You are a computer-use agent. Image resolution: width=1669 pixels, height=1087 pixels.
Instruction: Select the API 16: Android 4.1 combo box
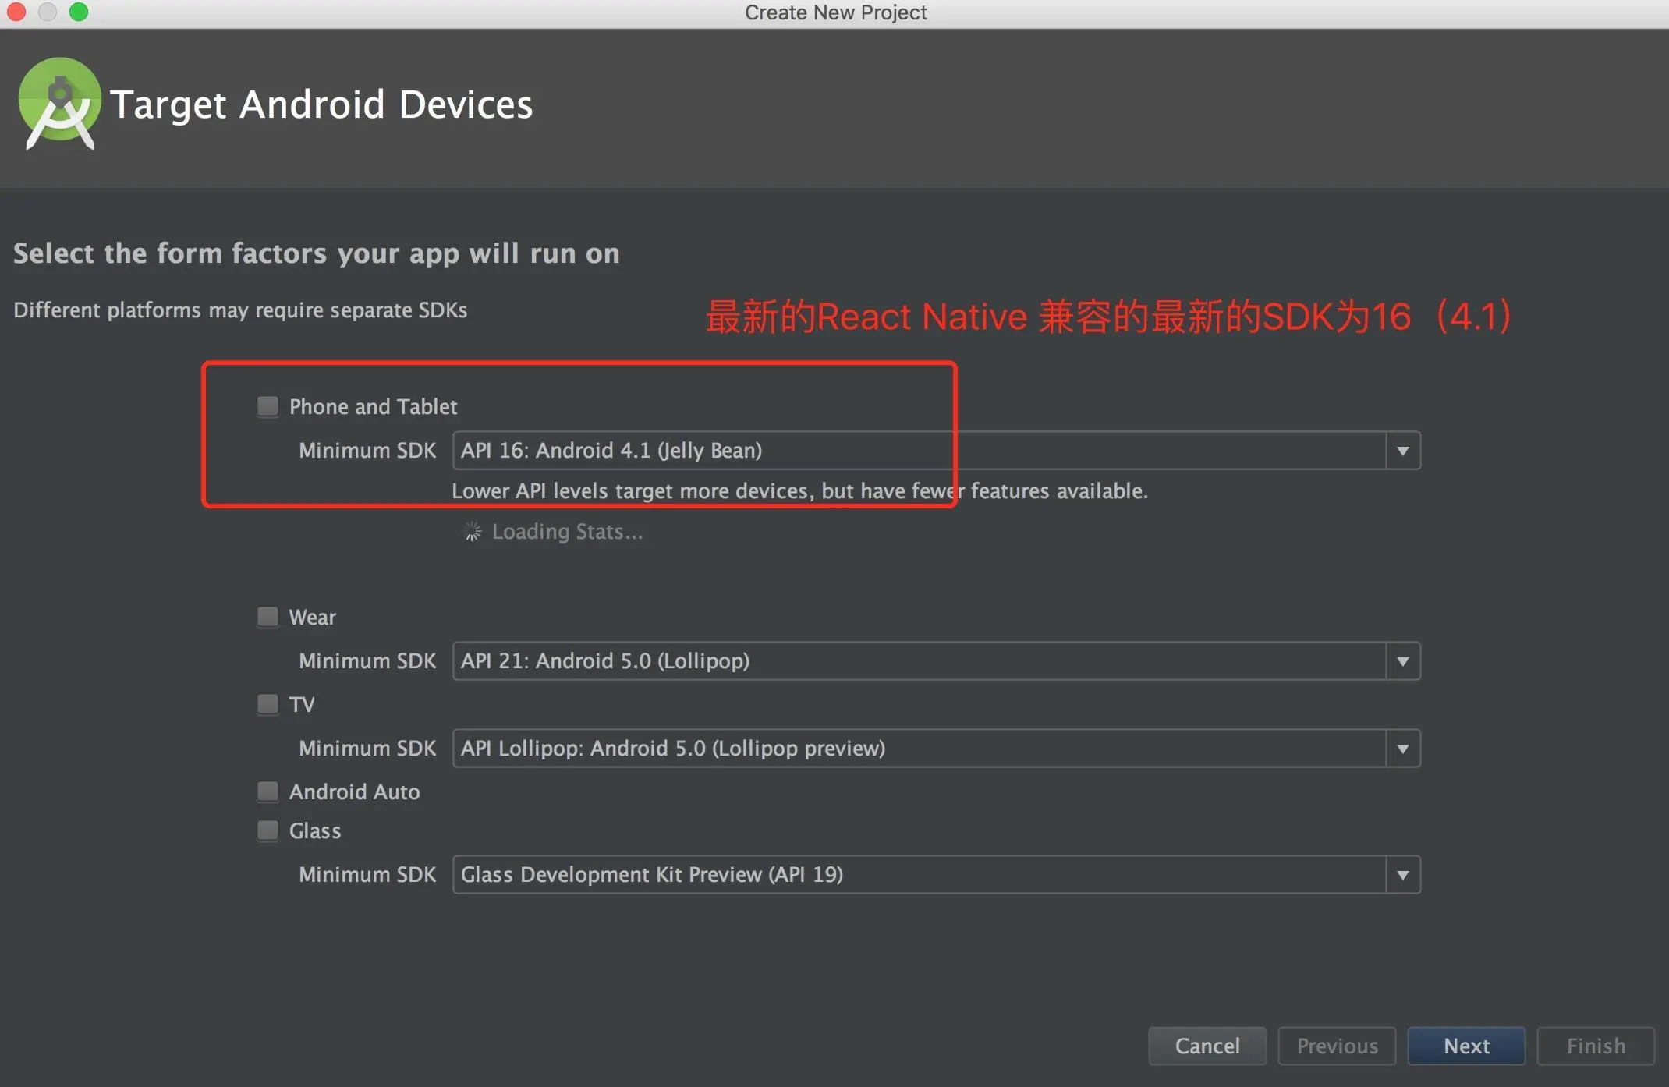(x=936, y=451)
